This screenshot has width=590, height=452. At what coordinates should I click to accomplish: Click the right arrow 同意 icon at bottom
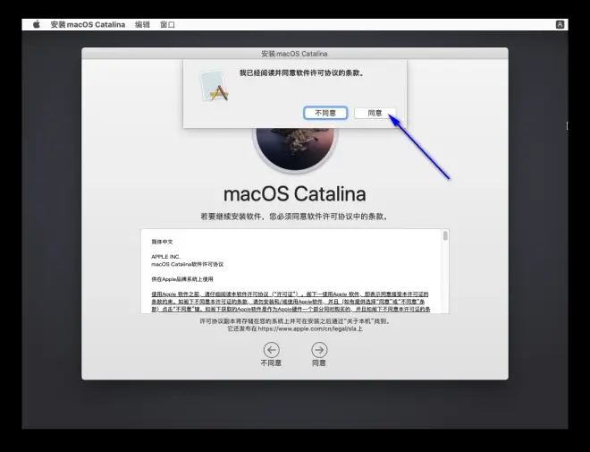click(x=319, y=350)
